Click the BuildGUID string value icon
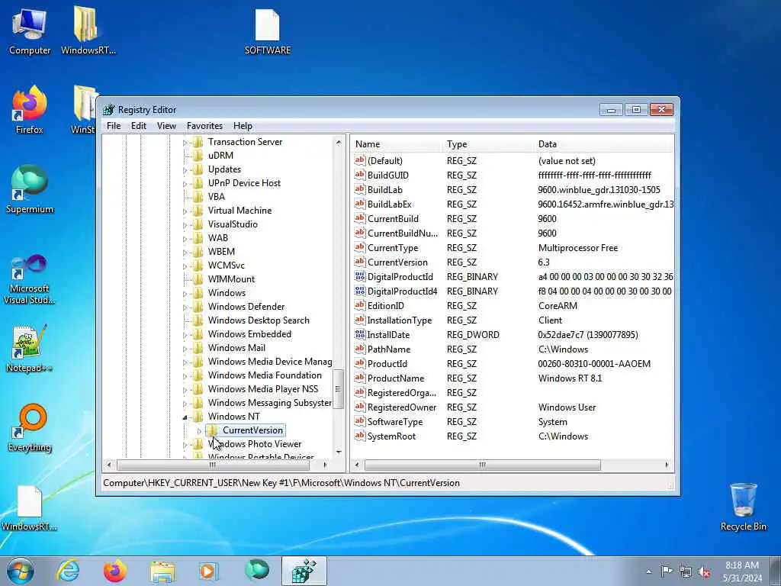 click(360, 175)
